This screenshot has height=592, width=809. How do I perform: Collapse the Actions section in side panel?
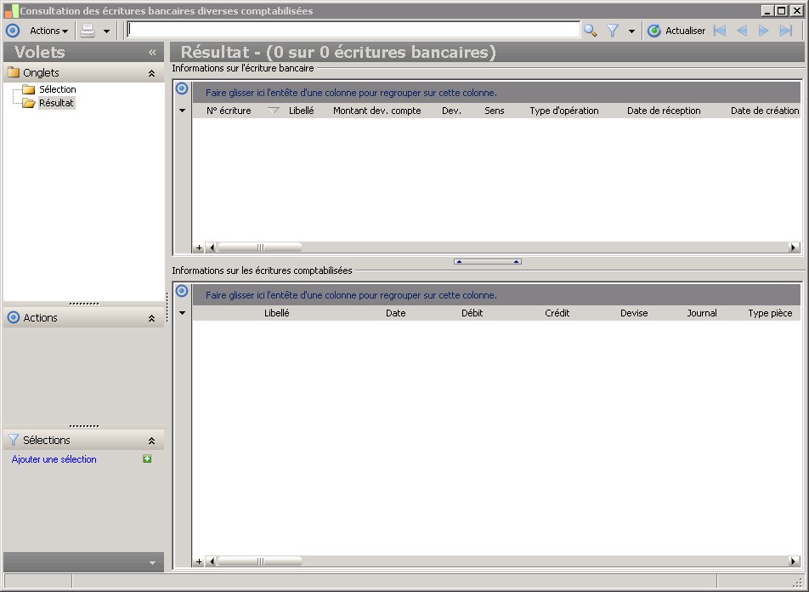[151, 318]
